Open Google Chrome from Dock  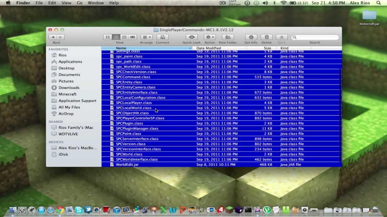60,210
